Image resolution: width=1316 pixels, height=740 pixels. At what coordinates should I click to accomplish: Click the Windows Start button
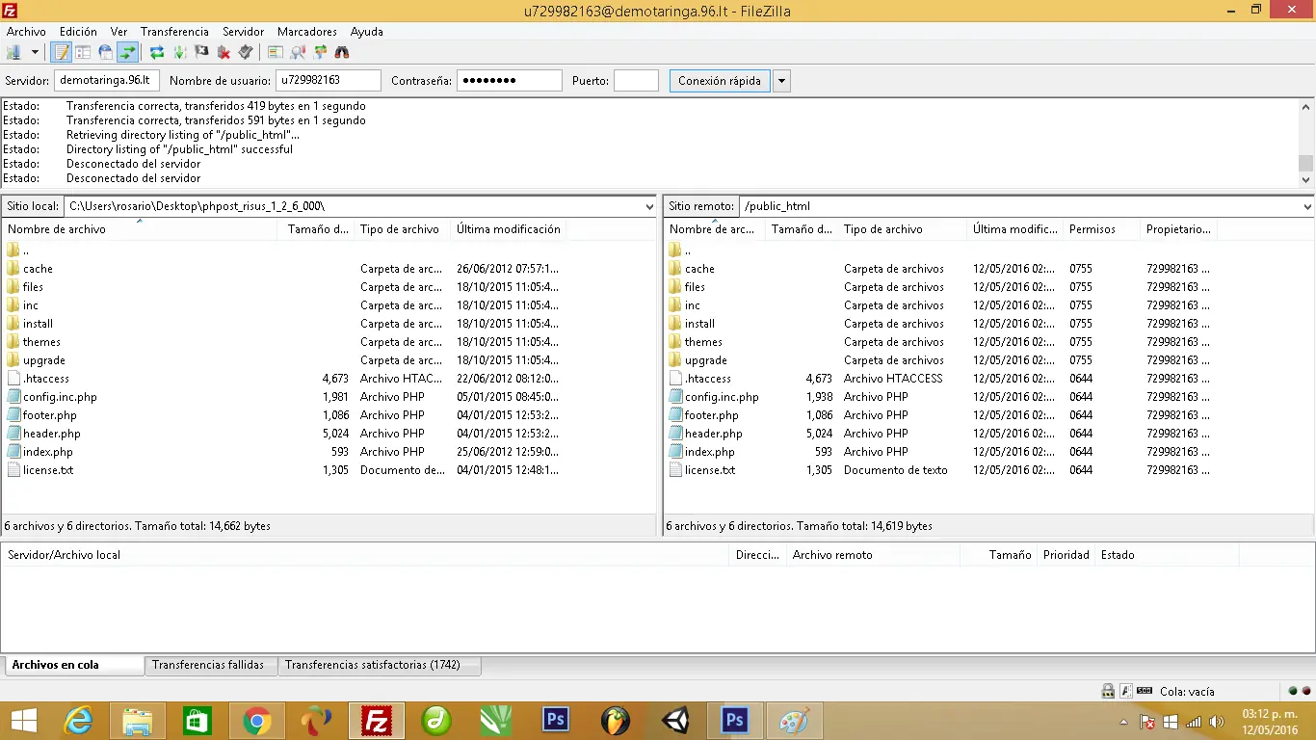[23, 721]
